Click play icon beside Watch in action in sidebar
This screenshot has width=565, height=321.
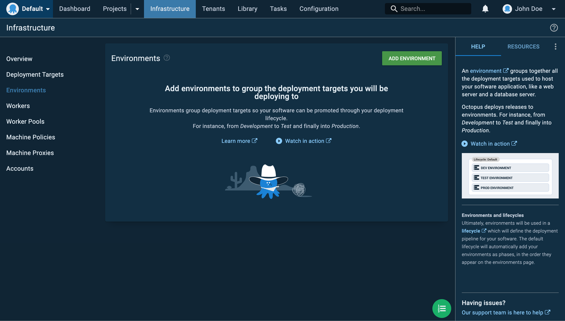click(x=465, y=143)
